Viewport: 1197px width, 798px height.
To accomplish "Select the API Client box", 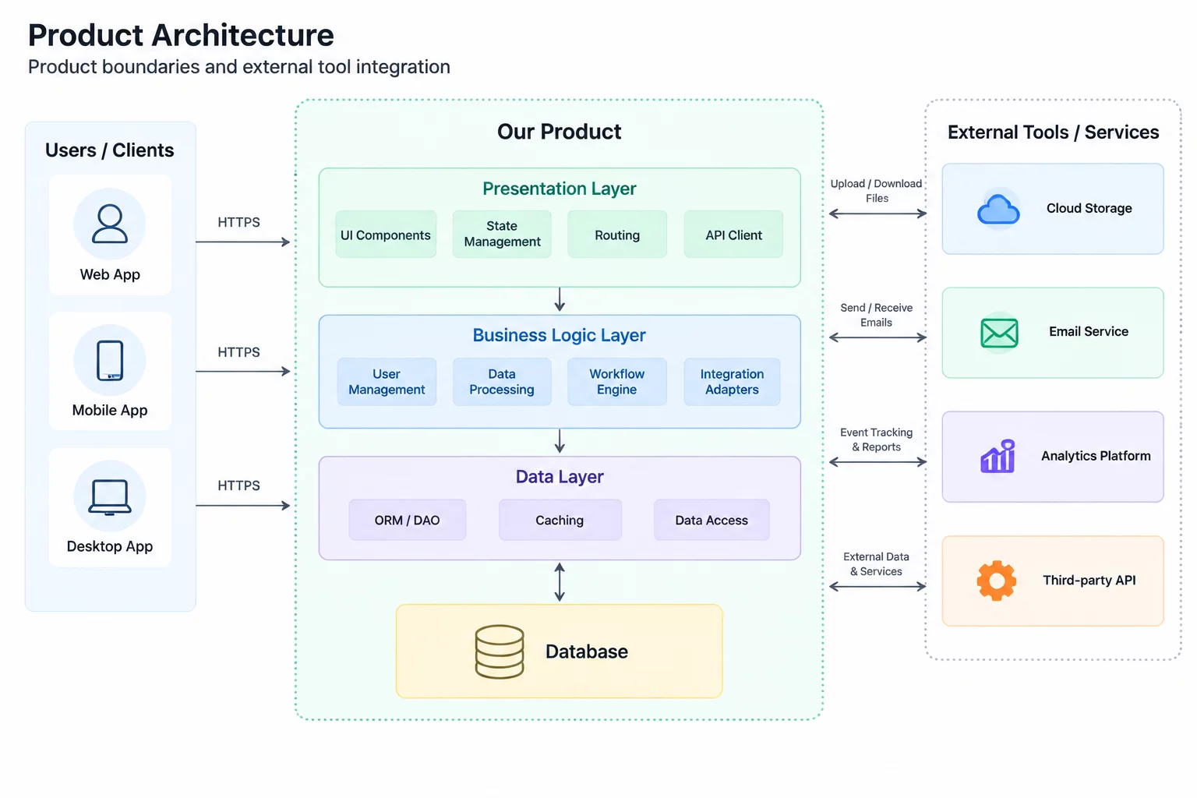I will [x=733, y=235].
